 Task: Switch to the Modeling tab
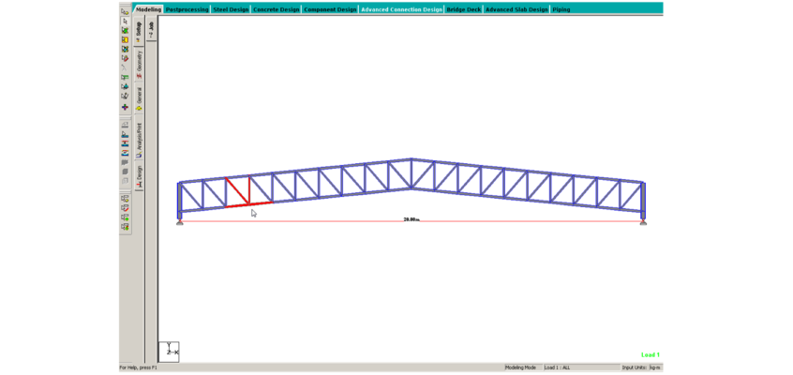click(x=148, y=9)
